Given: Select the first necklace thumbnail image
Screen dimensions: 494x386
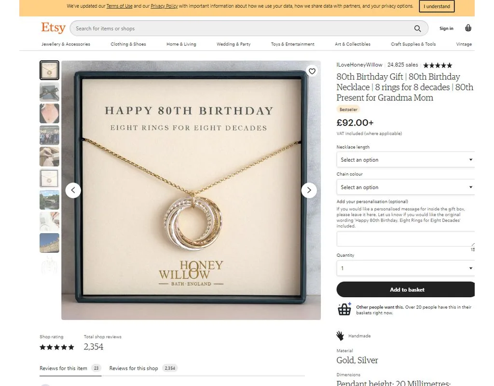Looking at the screenshot, I should pyautogui.click(x=49, y=70).
